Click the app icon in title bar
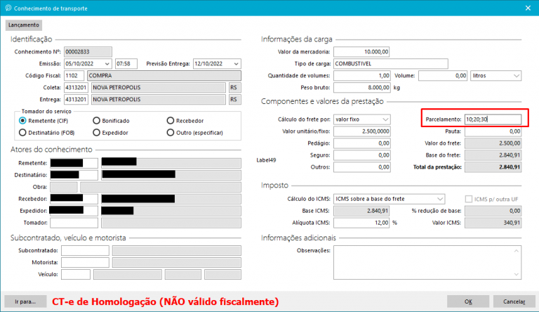The width and height of the screenshot is (539, 312). point(8,8)
